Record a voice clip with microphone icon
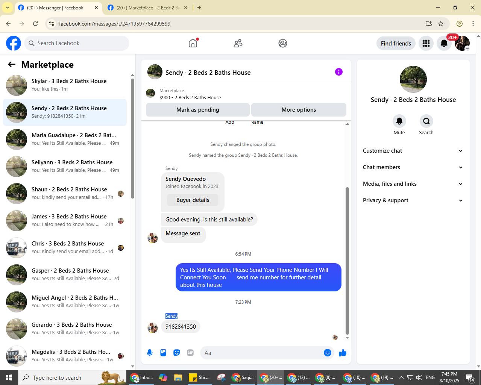481x385 pixels. [150, 353]
